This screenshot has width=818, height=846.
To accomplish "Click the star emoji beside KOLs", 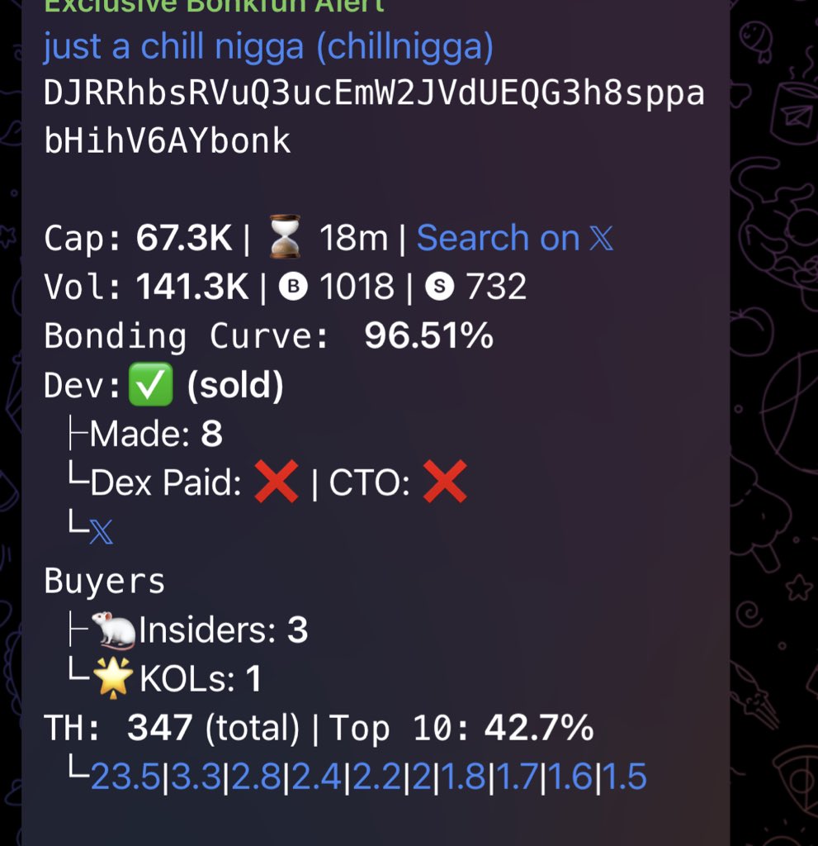I will (x=113, y=677).
